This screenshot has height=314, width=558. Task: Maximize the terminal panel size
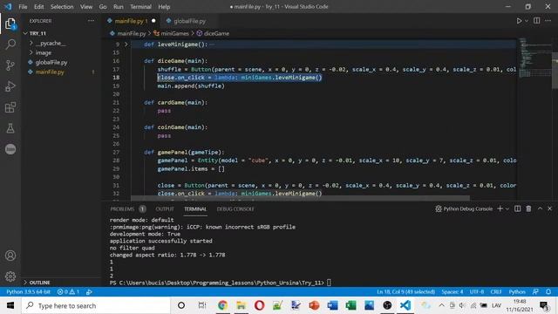coord(540,208)
